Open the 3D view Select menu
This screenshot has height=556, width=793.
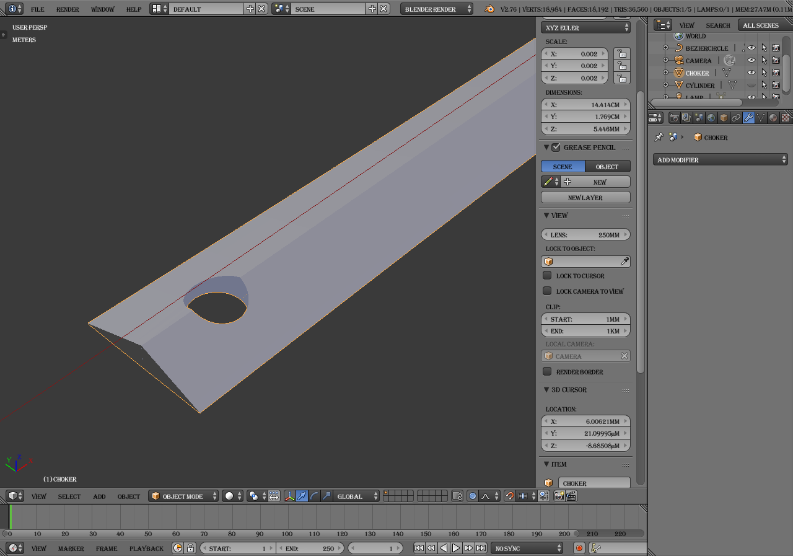pyautogui.click(x=69, y=496)
